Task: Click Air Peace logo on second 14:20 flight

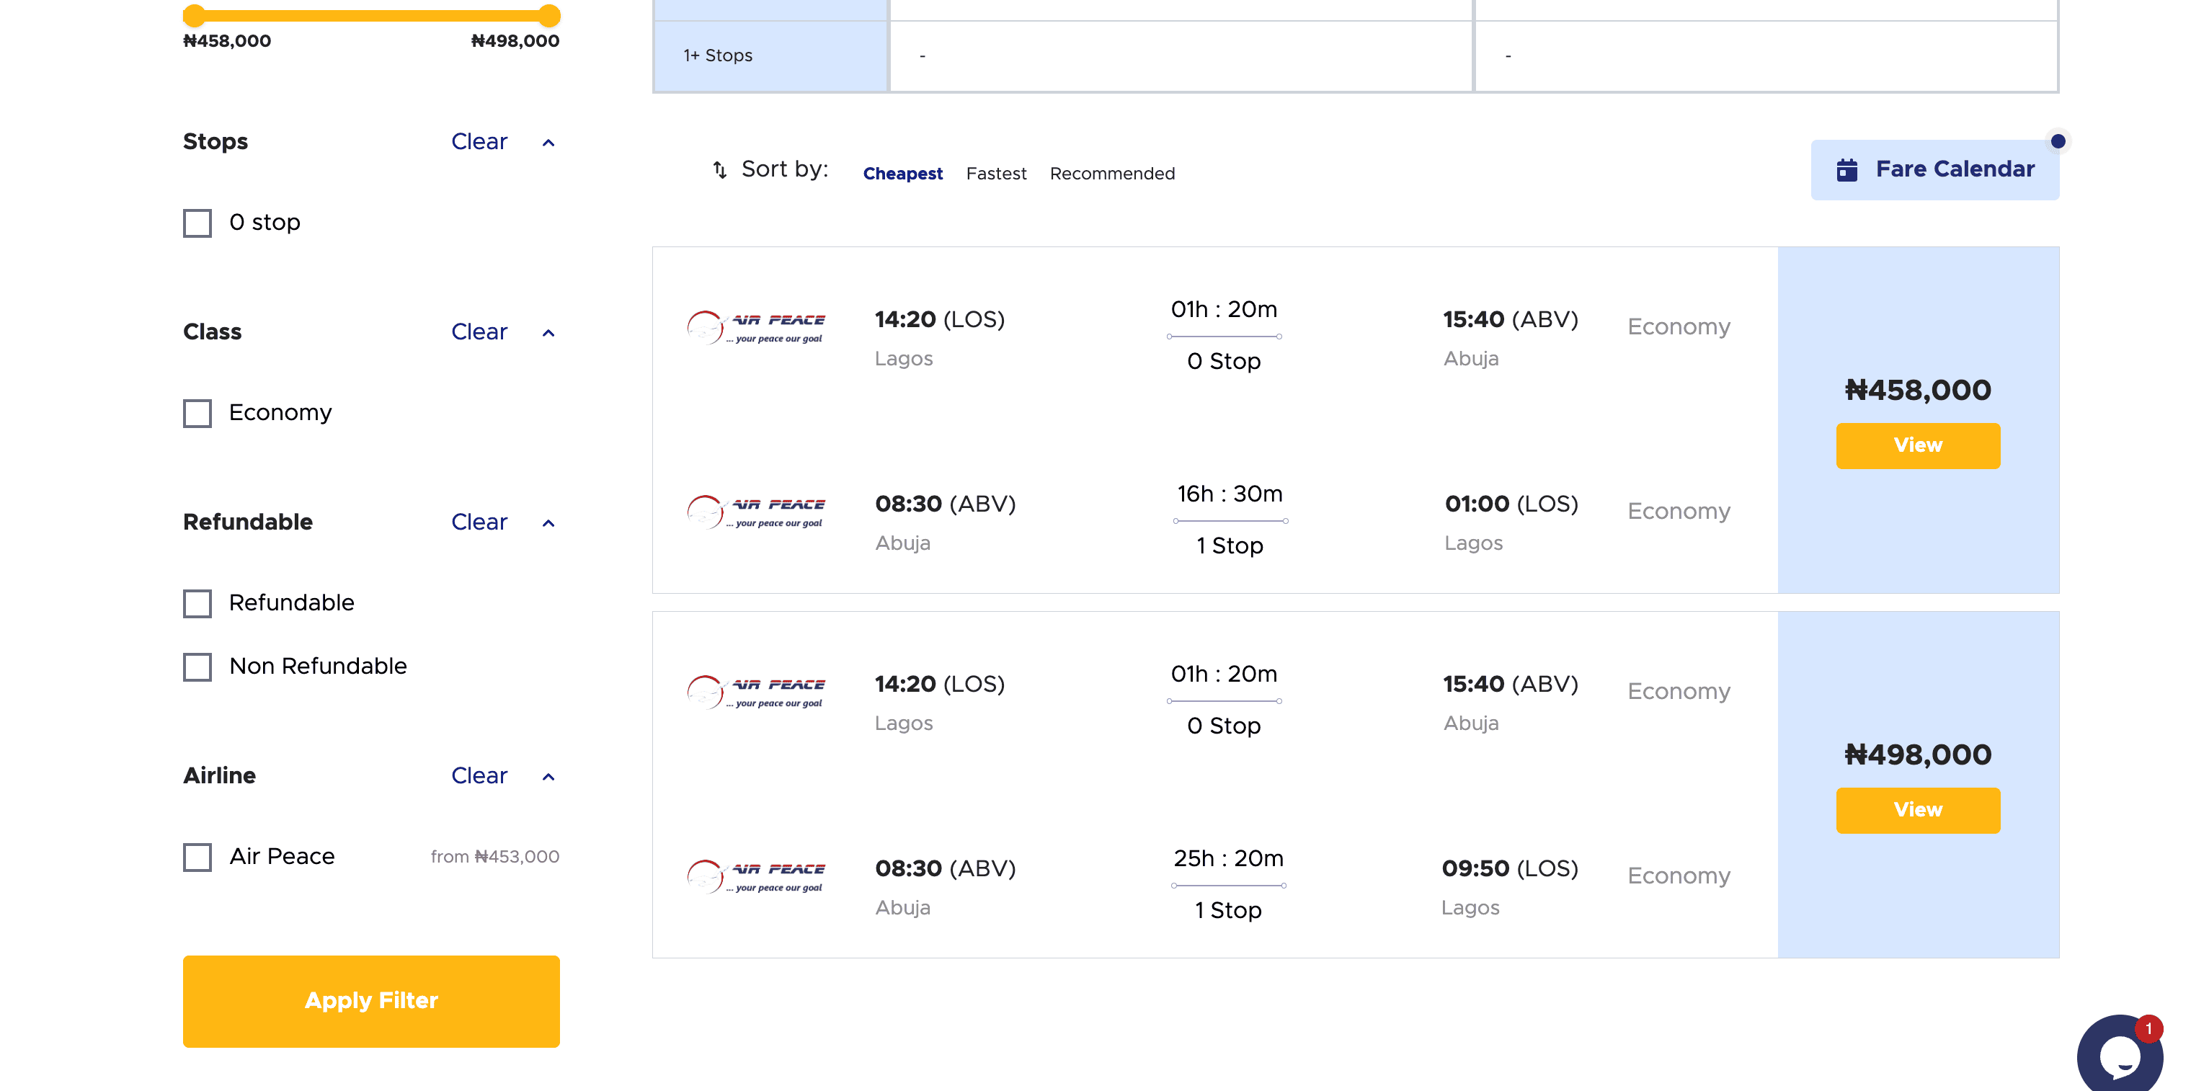Action: pos(755,693)
